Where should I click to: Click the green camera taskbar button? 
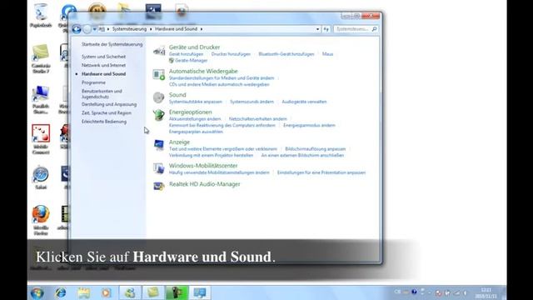[x=177, y=292]
